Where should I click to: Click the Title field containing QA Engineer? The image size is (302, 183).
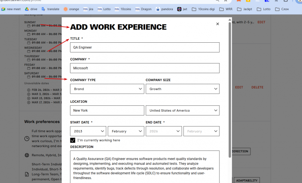click(145, 47)
